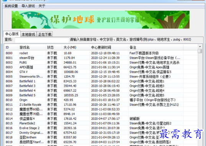
Task: Click the 破解版 remark cell
Action: 134,119
